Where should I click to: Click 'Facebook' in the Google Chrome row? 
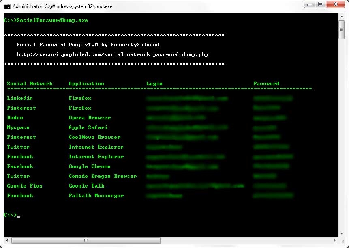[x=20, y=166]
